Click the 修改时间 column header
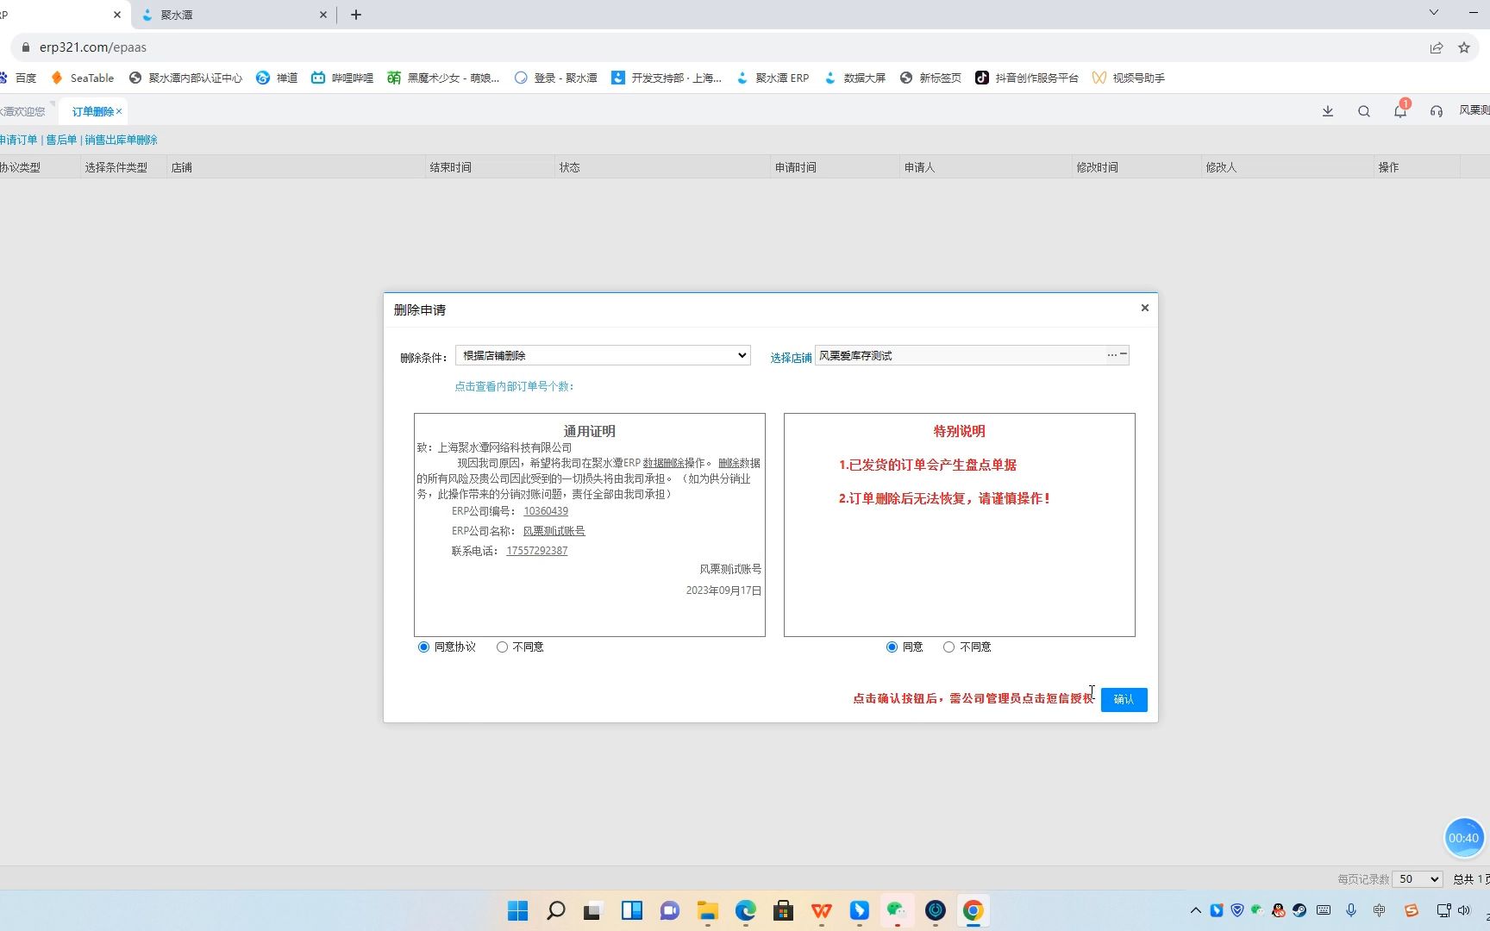This screenshot has width=1490, height=931. [1136, 167]
